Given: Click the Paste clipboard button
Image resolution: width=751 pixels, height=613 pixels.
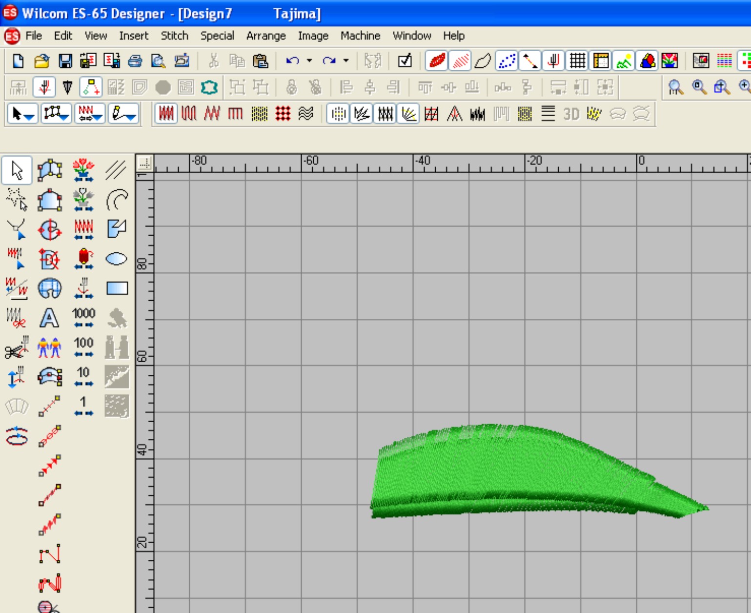Looking at the screenshot, I should pos(261,61).
